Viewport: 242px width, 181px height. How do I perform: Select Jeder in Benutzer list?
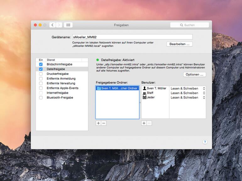[x=155, y=97]
